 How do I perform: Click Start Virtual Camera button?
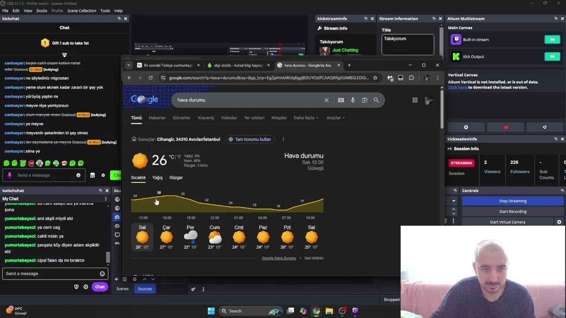[x=508, y=222]
